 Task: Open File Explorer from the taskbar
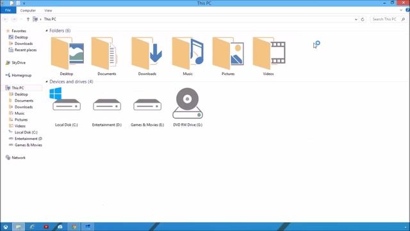(x=19, y=227)
